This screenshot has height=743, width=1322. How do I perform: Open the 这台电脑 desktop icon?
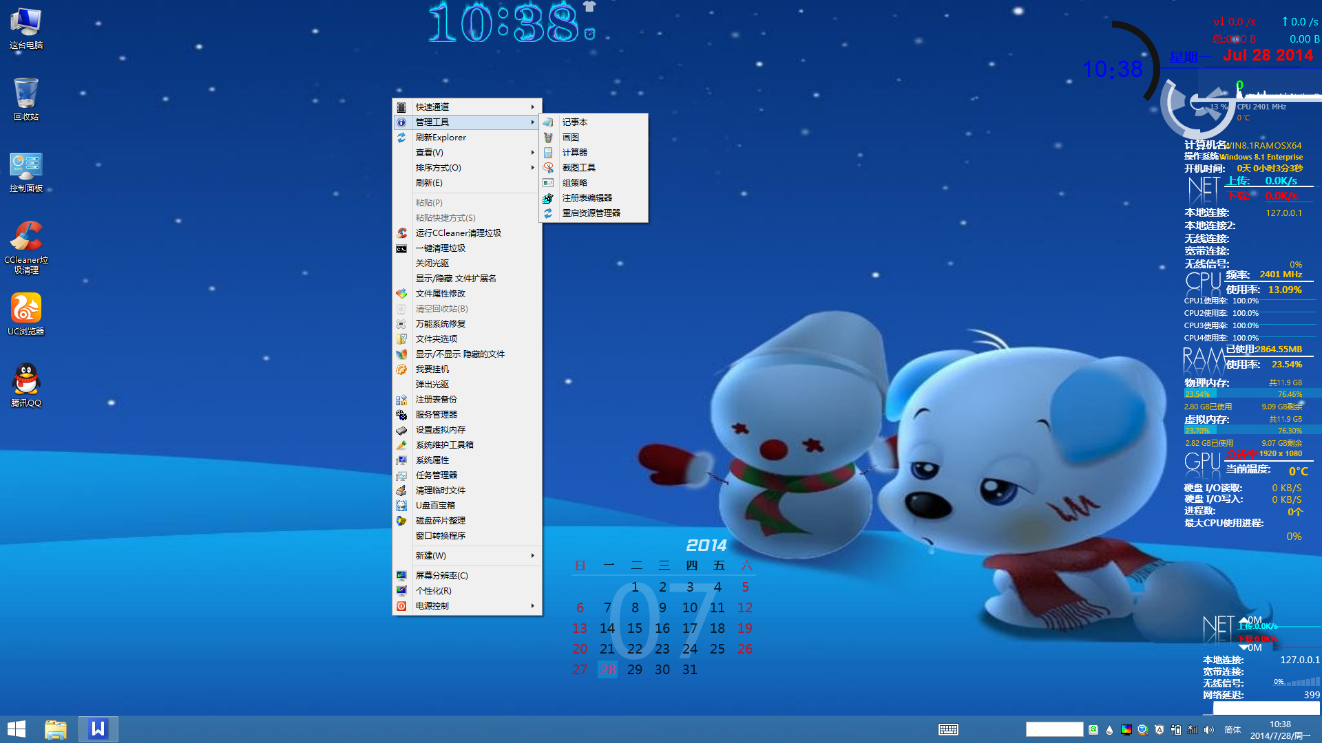pos(26,29)
